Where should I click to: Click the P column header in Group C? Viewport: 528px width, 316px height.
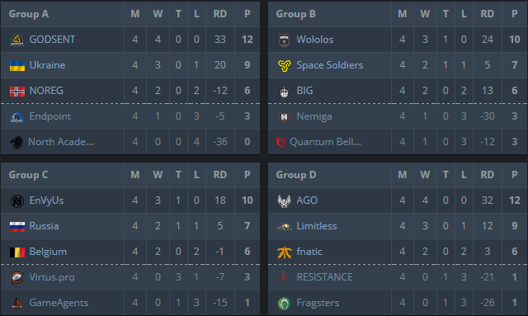click(247, 175)
